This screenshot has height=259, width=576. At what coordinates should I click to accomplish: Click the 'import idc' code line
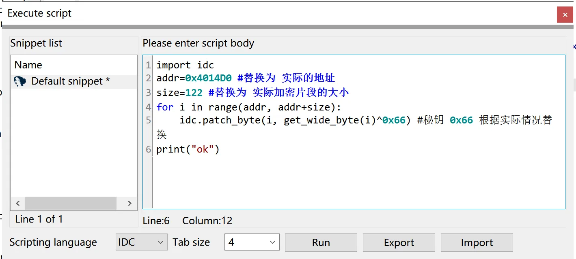[185, 65]
